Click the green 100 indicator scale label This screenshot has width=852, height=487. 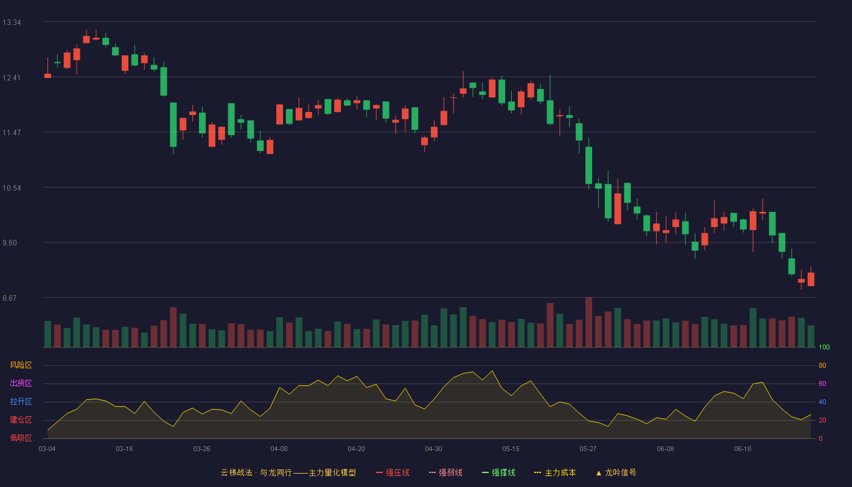click(824, 348)
